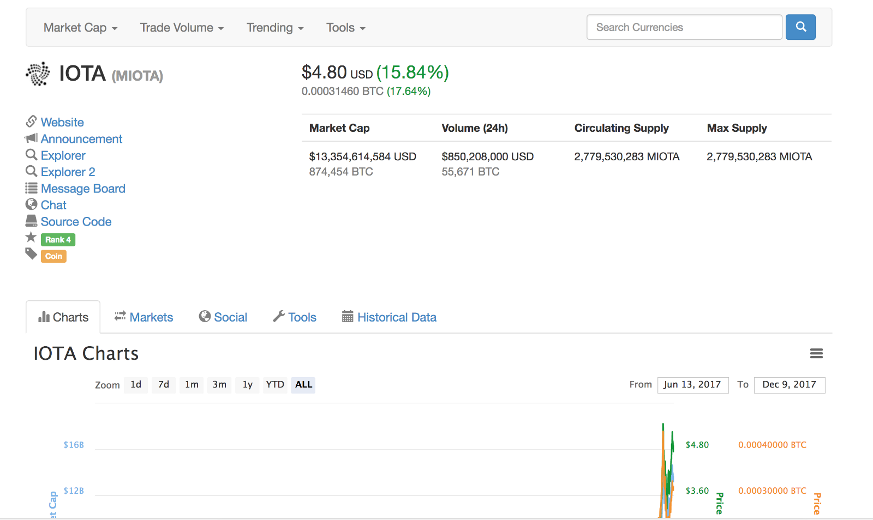Image resolution: width=873 pixels, height=520 pixels.
Task: Click the magnifier search button
Action: click(x=800, y=27)
